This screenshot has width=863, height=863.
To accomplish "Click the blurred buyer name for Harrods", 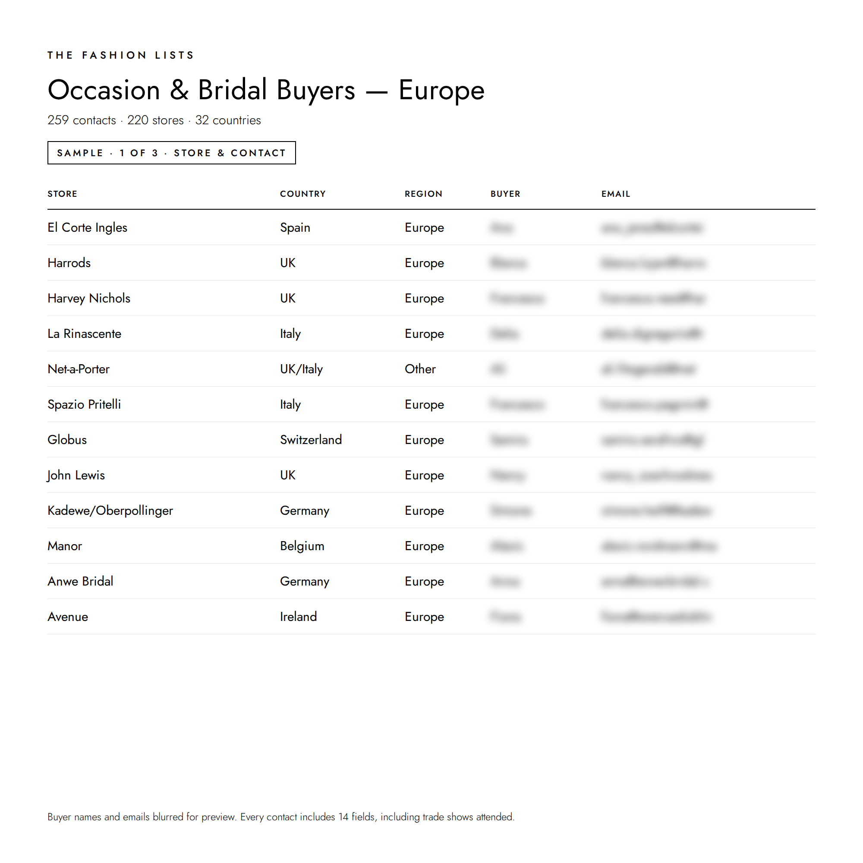I will (508, 263).
